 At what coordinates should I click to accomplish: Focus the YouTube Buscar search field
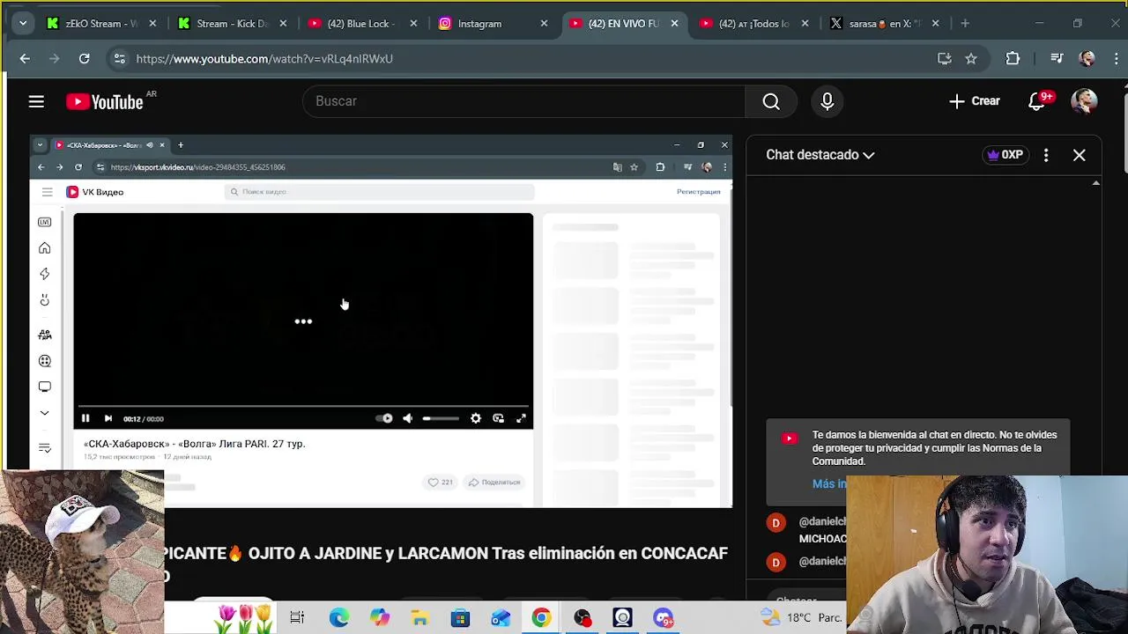tap(523, 101)
